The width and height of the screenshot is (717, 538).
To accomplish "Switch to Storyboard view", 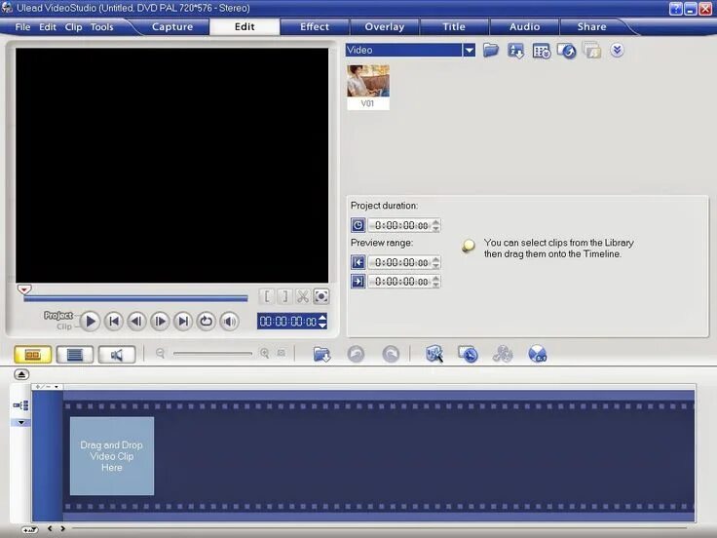I will click(x=32, y=354).
